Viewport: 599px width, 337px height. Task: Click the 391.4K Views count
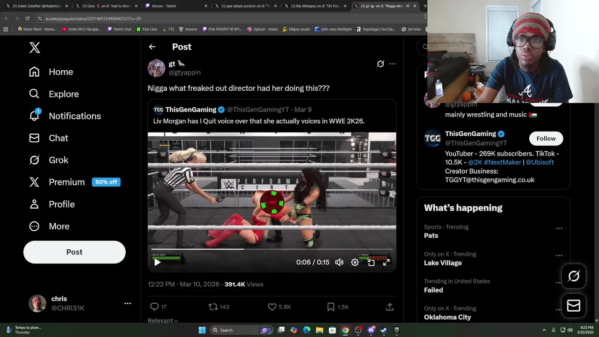tap(244, 284)
